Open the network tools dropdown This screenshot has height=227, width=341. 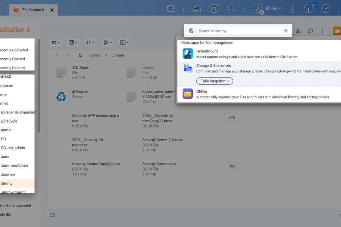click(x=108, y=42)
